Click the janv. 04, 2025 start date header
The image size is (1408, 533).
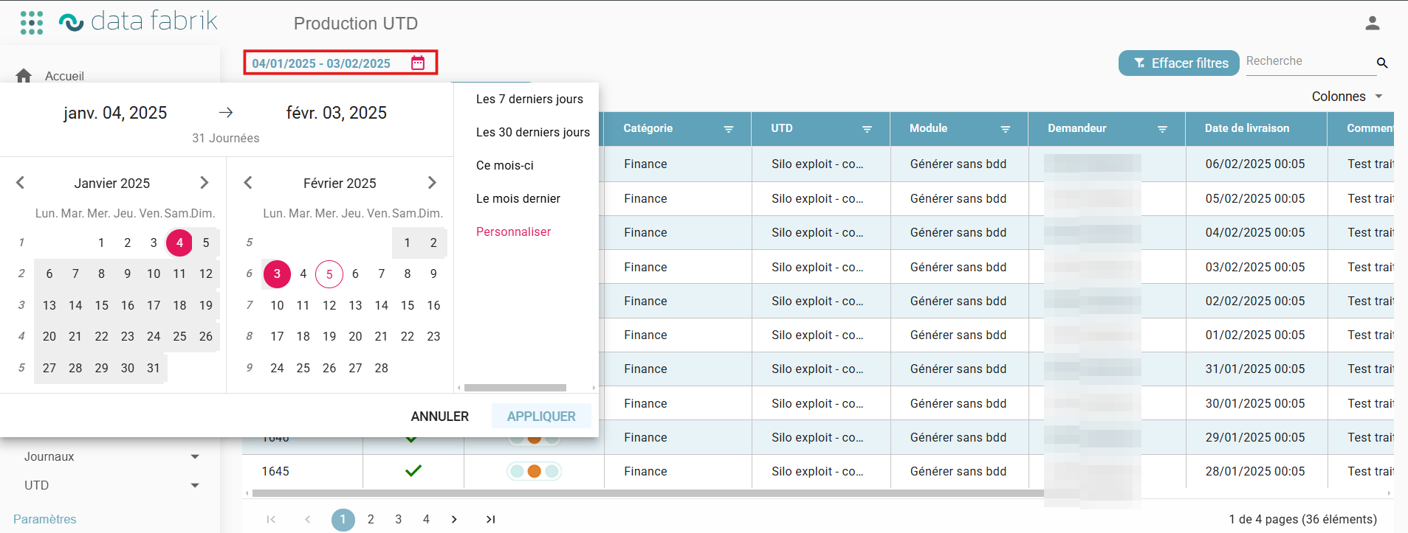[x=115, y=113]
